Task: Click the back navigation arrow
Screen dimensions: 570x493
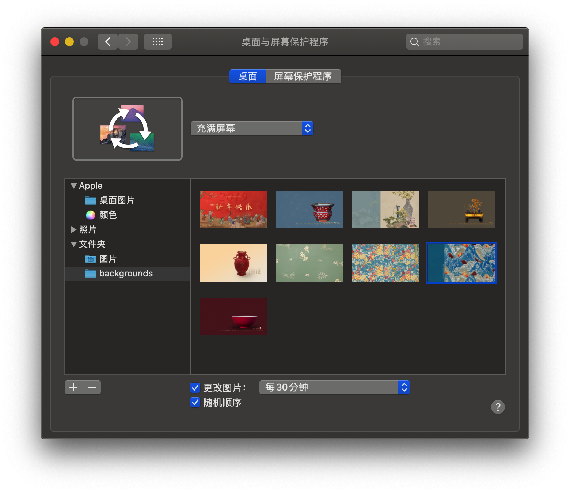Action: pyautogui.click(x=107, y=41)
